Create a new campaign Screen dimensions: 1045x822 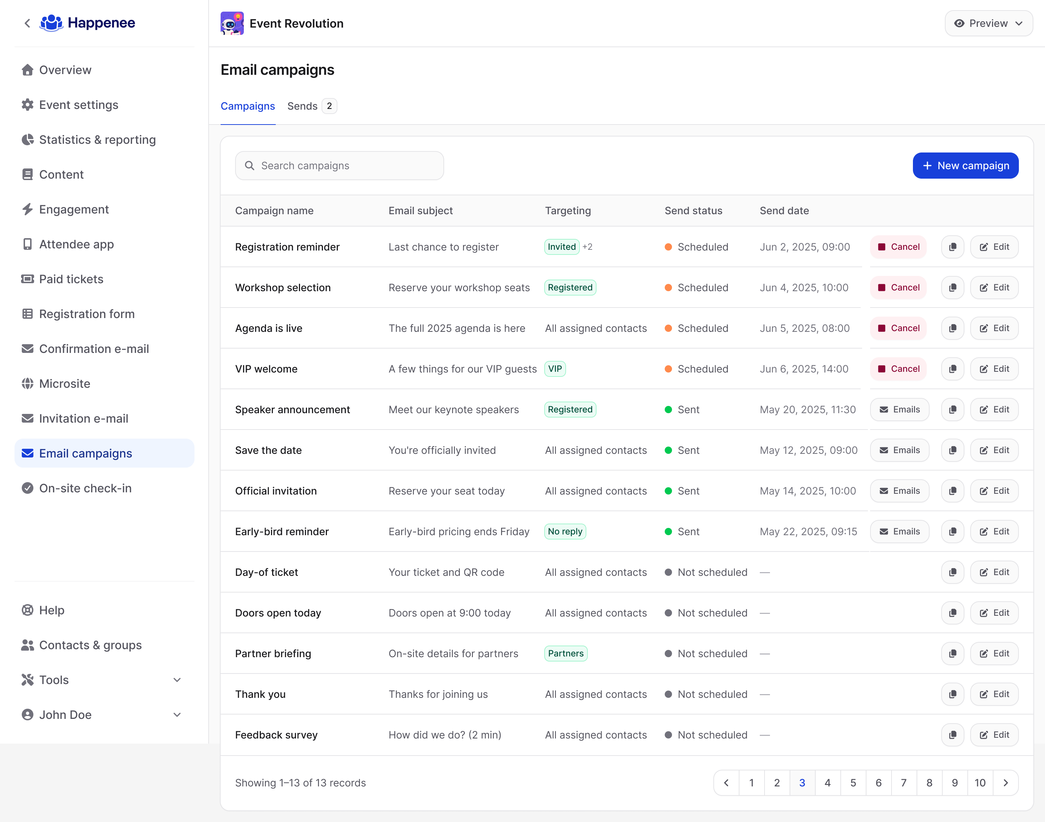coord(965,166)
